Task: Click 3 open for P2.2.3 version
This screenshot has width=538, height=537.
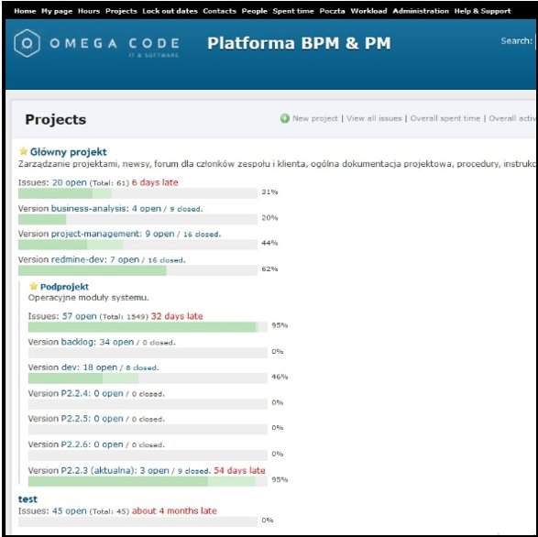Action: coord(155,470)
